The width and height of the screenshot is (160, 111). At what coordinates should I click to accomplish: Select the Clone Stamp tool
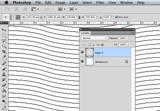[4, 74]
